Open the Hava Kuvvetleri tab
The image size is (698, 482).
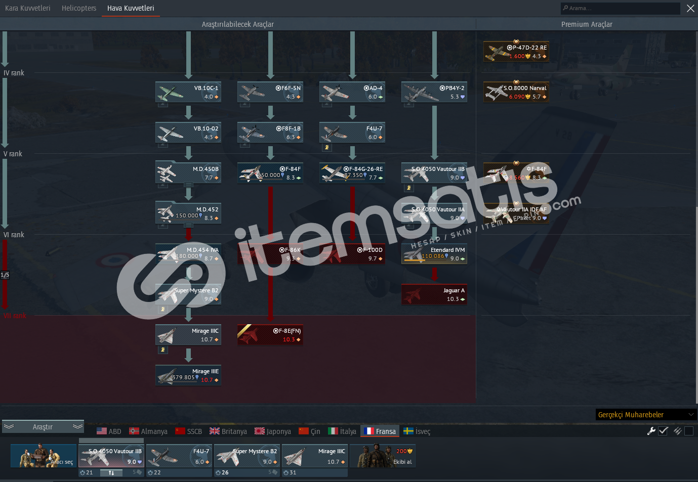tap(131, 8)
